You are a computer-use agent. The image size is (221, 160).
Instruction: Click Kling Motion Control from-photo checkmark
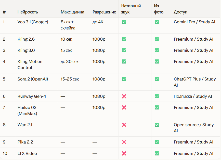(157, 61)
